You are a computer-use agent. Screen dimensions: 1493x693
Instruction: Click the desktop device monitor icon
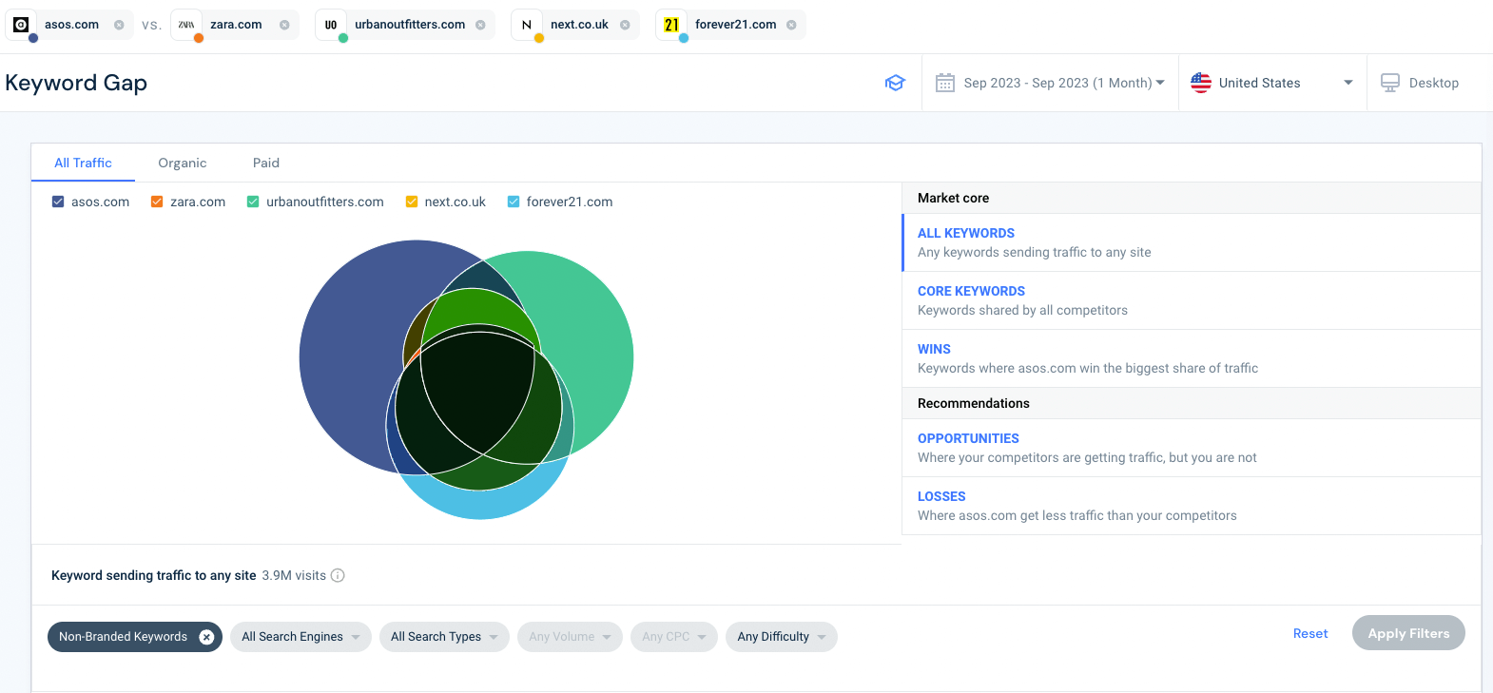pyautogui.click(x=1390, y=83)
